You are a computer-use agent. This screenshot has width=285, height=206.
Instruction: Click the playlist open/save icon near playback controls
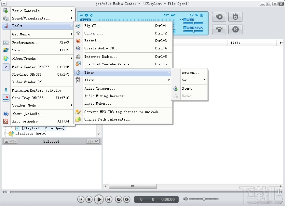click(119, 199)
